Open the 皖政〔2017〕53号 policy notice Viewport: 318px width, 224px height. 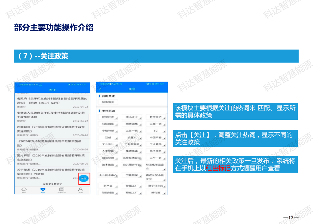coord(52,103)
